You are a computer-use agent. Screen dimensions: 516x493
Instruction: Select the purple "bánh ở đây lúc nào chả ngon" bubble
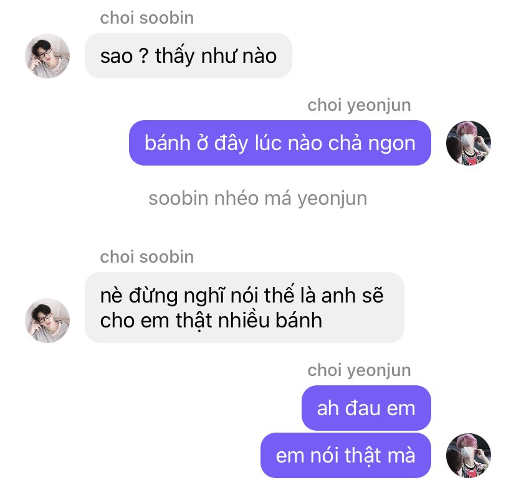point(280,143)
